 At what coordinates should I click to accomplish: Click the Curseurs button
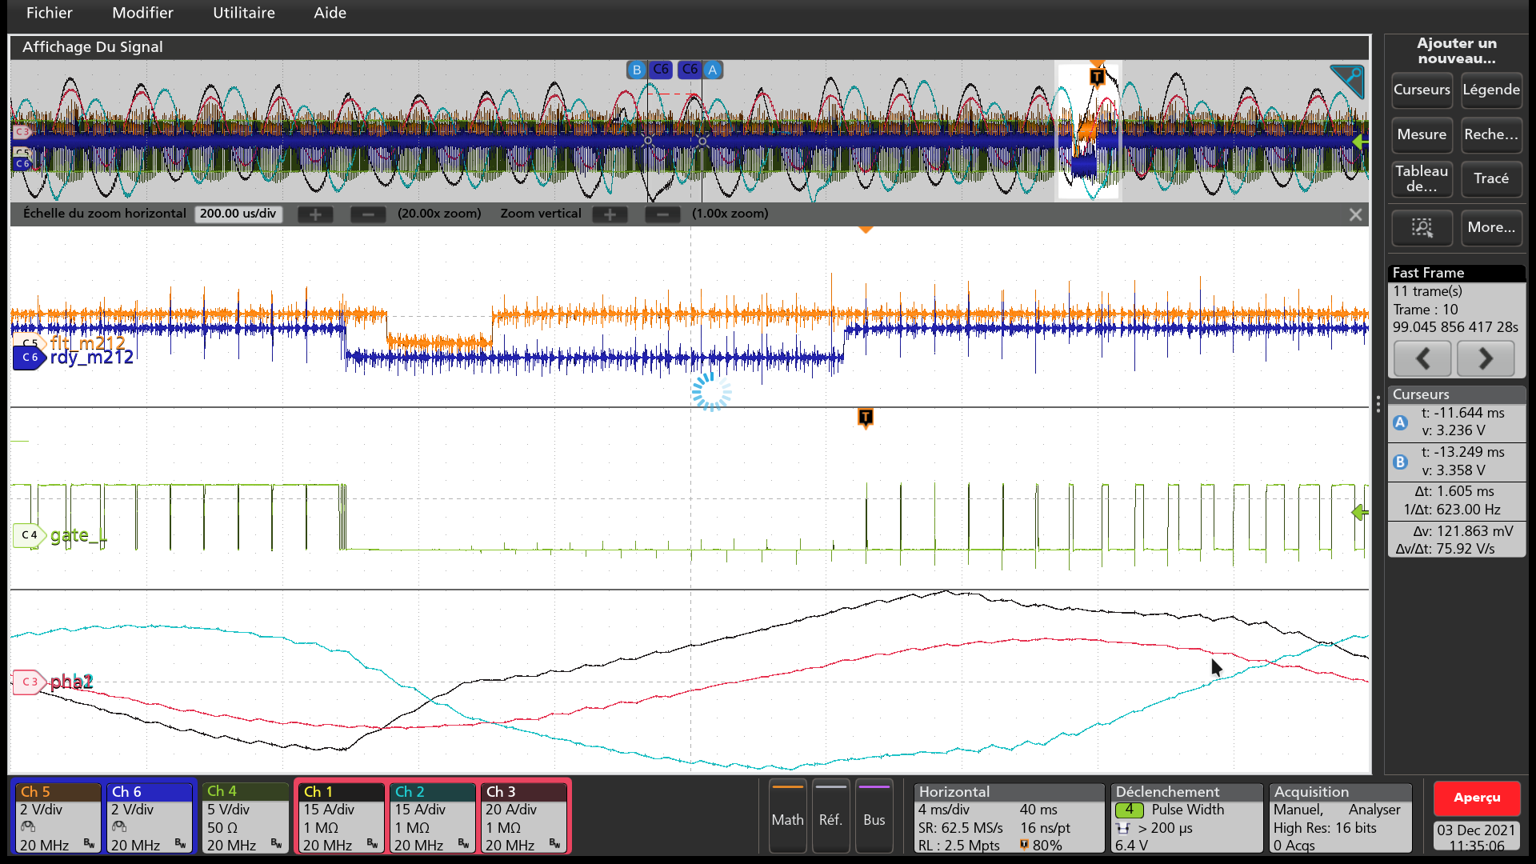click(x=1422, y=90)
